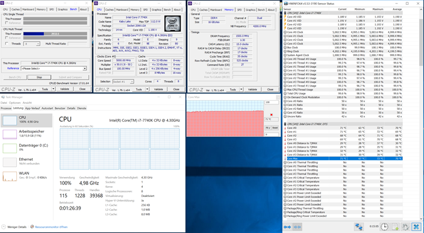Click the Weniger Details chevron icon
Viewport: 424px width, 233px height.
pos(4,227)
